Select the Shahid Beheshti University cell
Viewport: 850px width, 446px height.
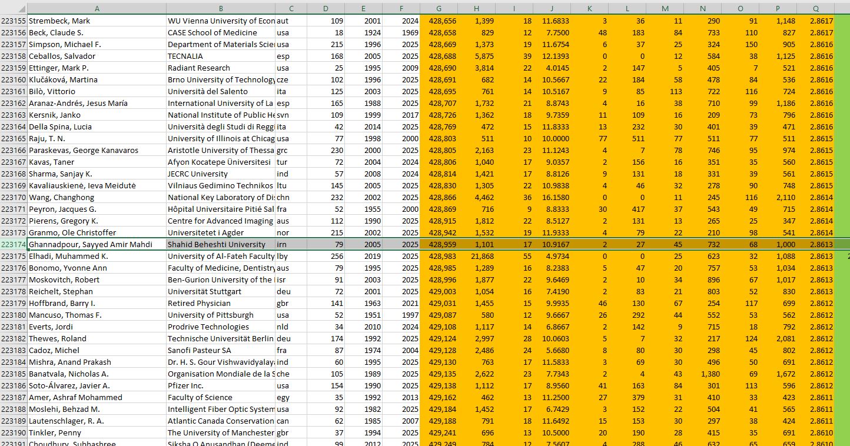221,244
